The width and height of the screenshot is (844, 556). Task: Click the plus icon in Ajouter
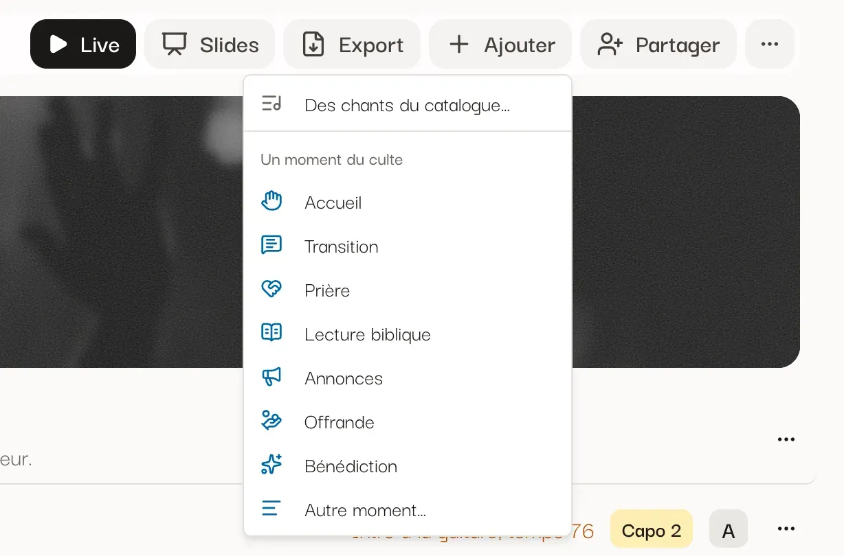[458, 44]
